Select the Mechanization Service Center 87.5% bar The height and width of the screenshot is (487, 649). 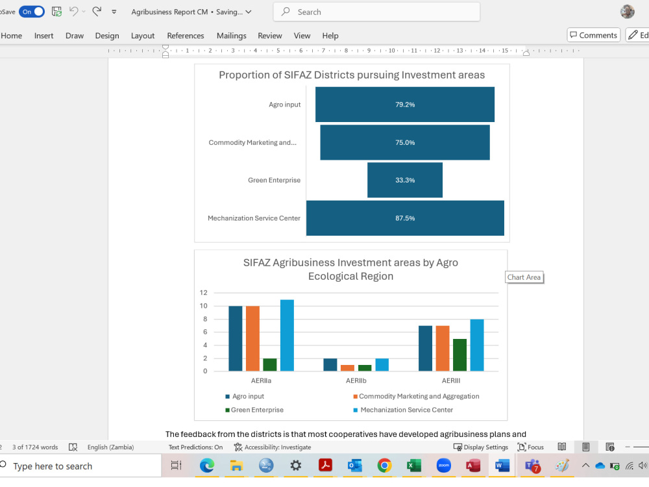(405, 218)
